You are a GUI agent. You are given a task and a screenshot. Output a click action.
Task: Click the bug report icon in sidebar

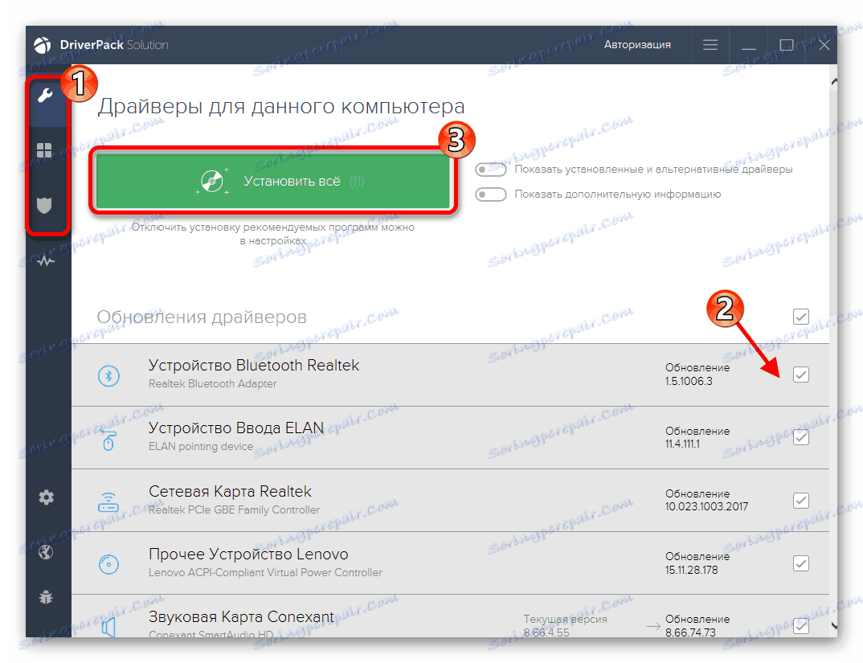(46, 596)
